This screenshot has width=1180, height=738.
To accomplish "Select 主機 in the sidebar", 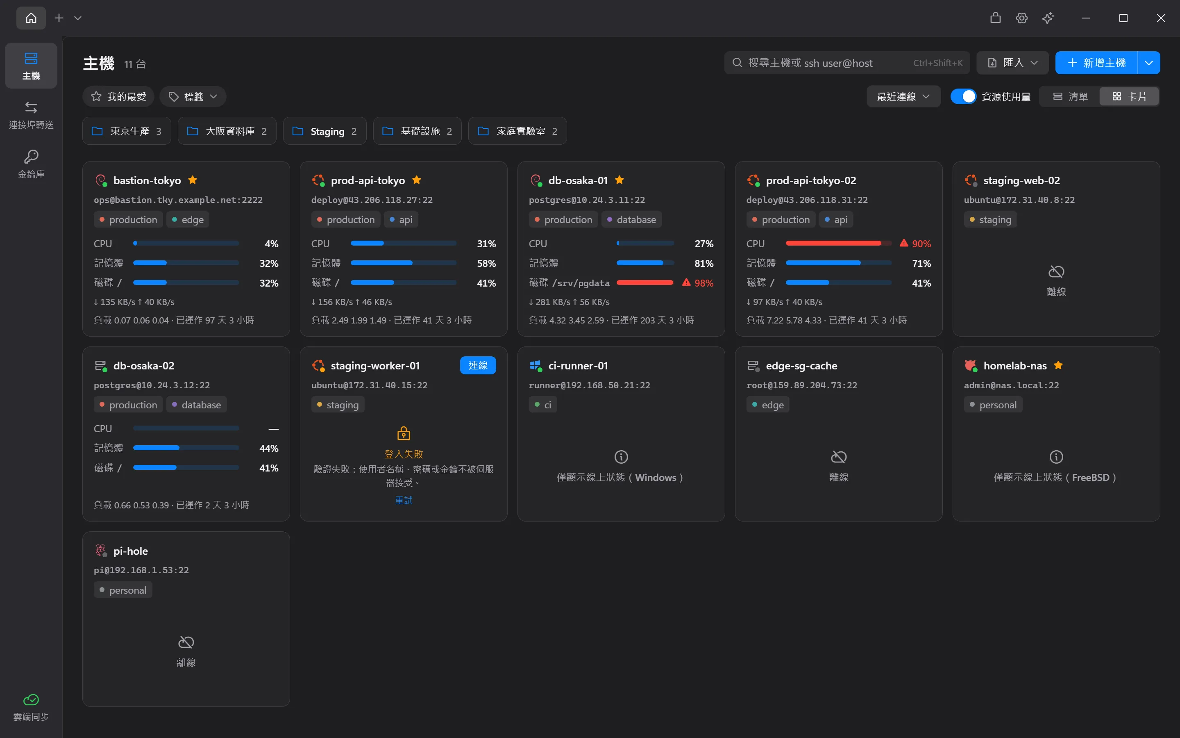I will pyautogui.click(x=31, y=66).
